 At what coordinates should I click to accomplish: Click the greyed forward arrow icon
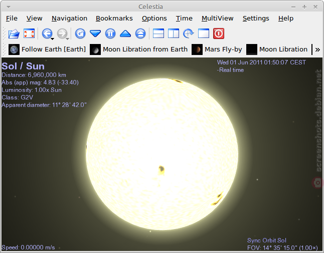click(62, 33)
